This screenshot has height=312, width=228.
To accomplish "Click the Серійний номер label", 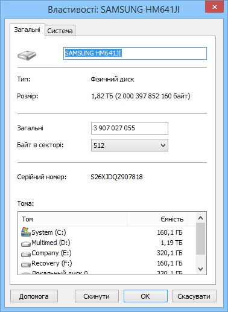I will (x=42, y=177).
